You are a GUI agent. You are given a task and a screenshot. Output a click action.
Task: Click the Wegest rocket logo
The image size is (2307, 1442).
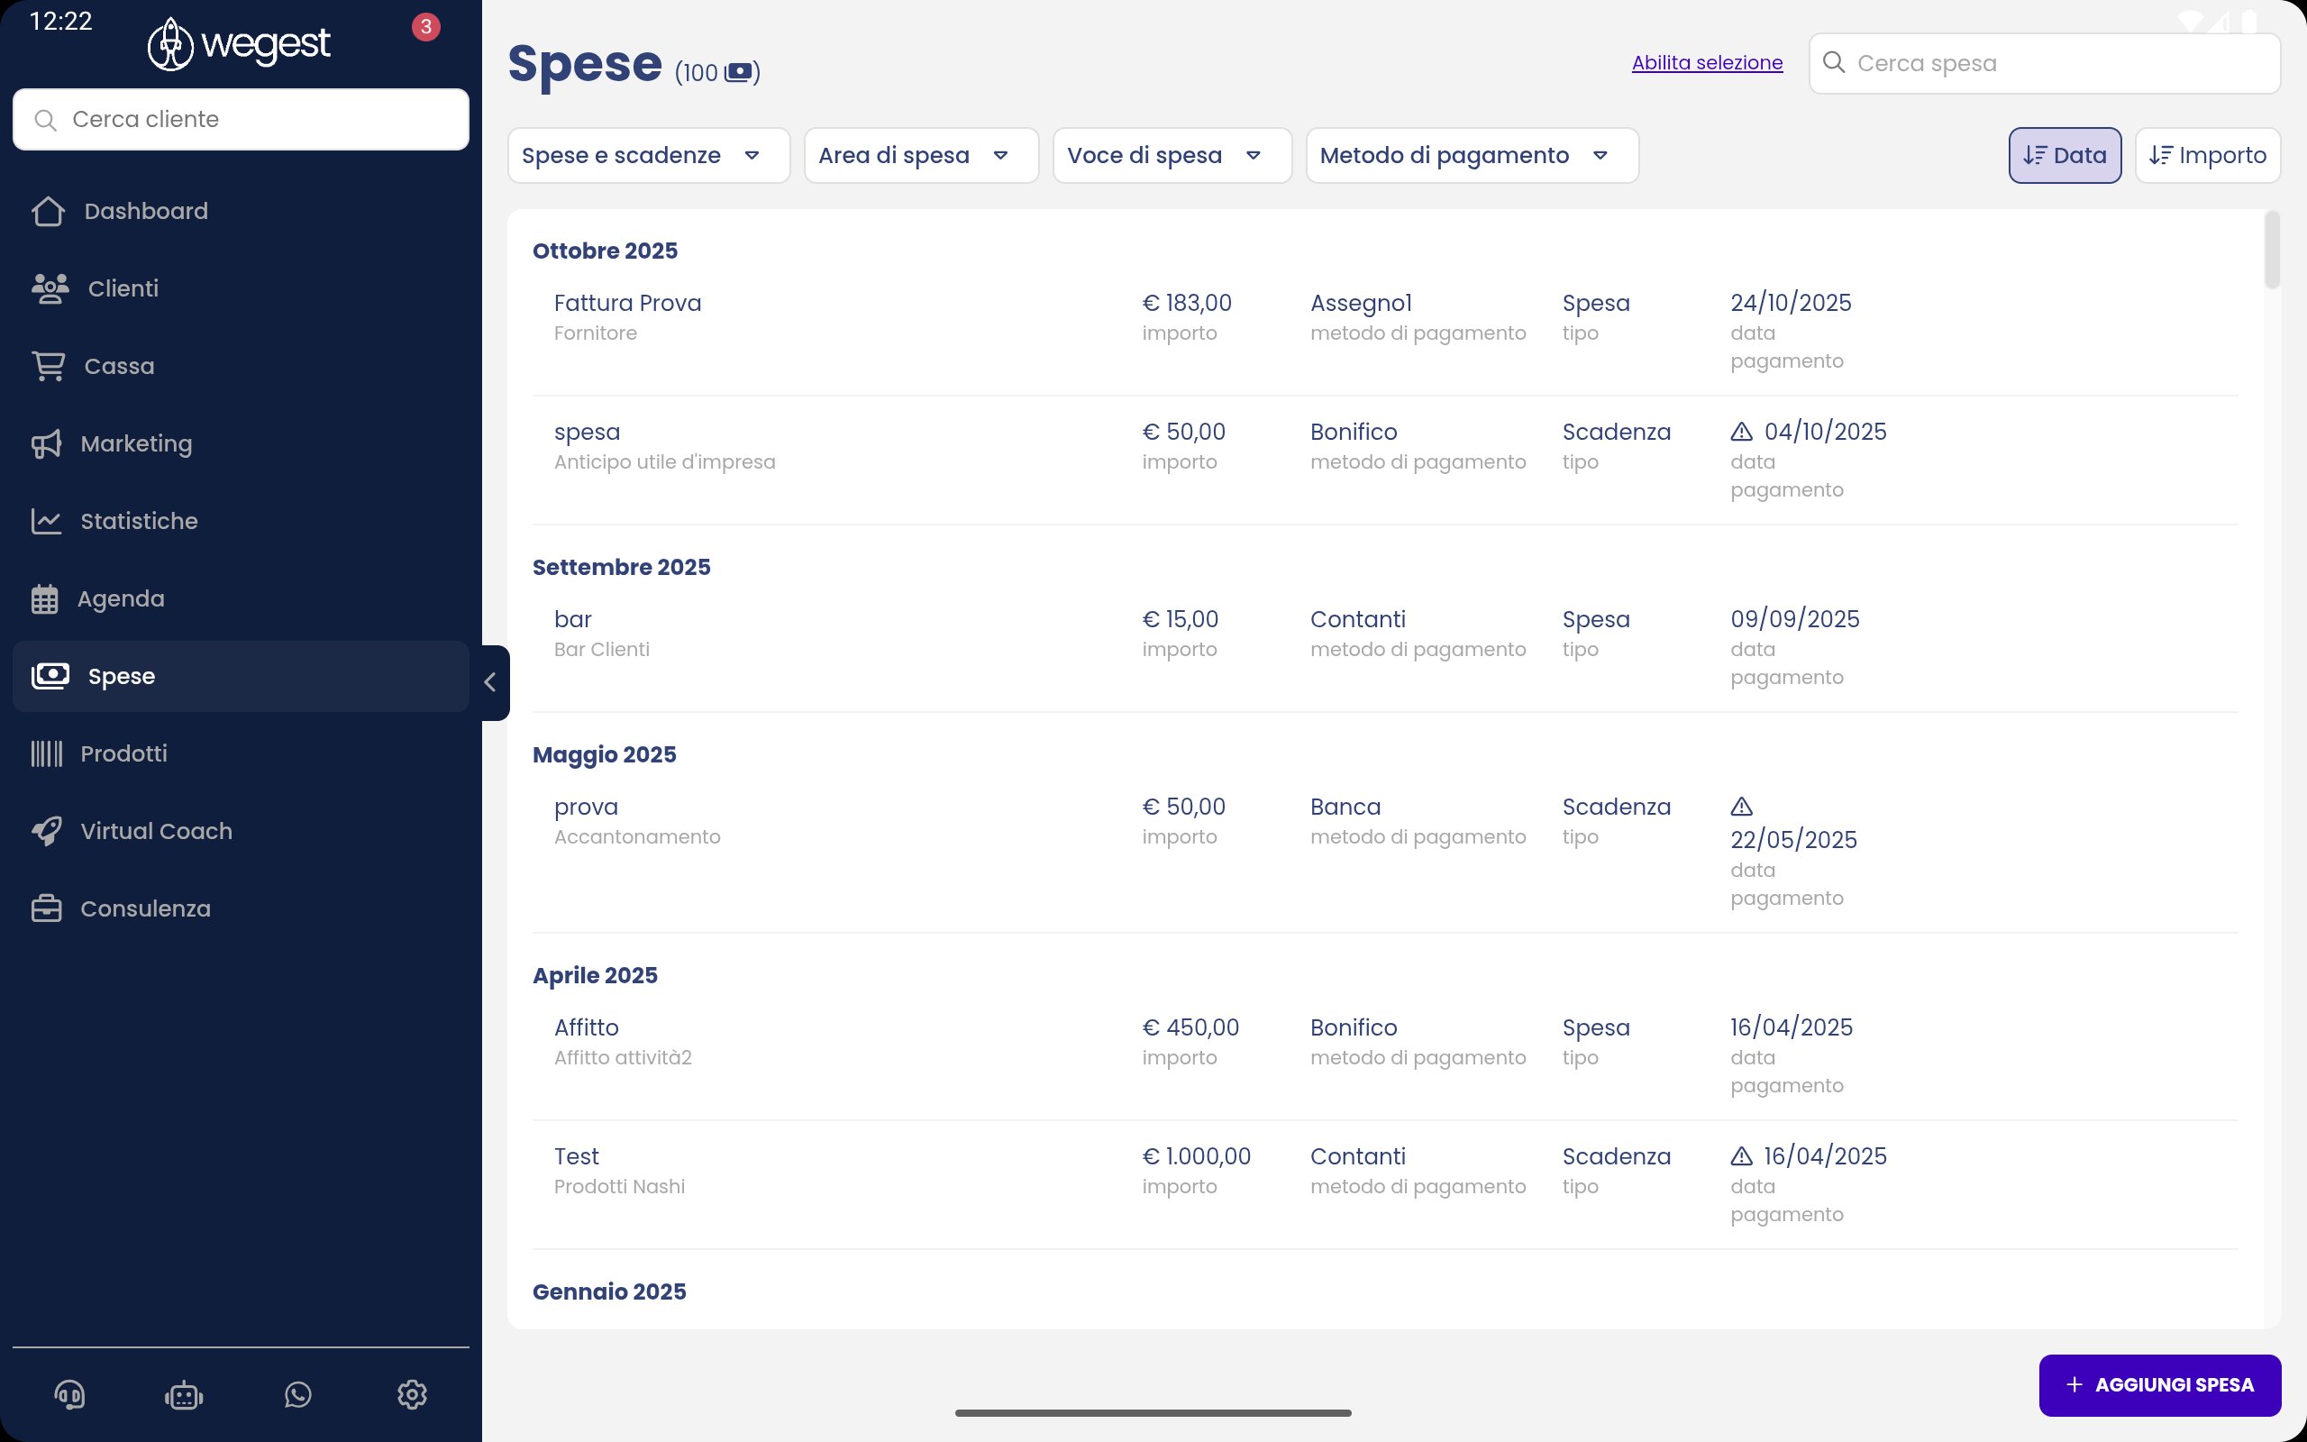click(170, 44)
